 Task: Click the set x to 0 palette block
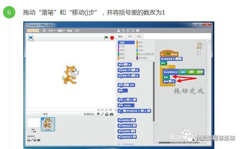[127, 126]
